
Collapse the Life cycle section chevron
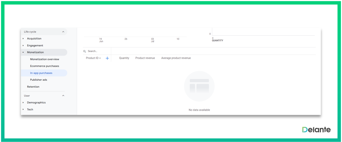(63, 32)
